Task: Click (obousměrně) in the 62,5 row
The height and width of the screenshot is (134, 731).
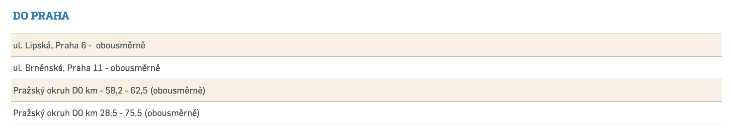Action: (178, 91)
